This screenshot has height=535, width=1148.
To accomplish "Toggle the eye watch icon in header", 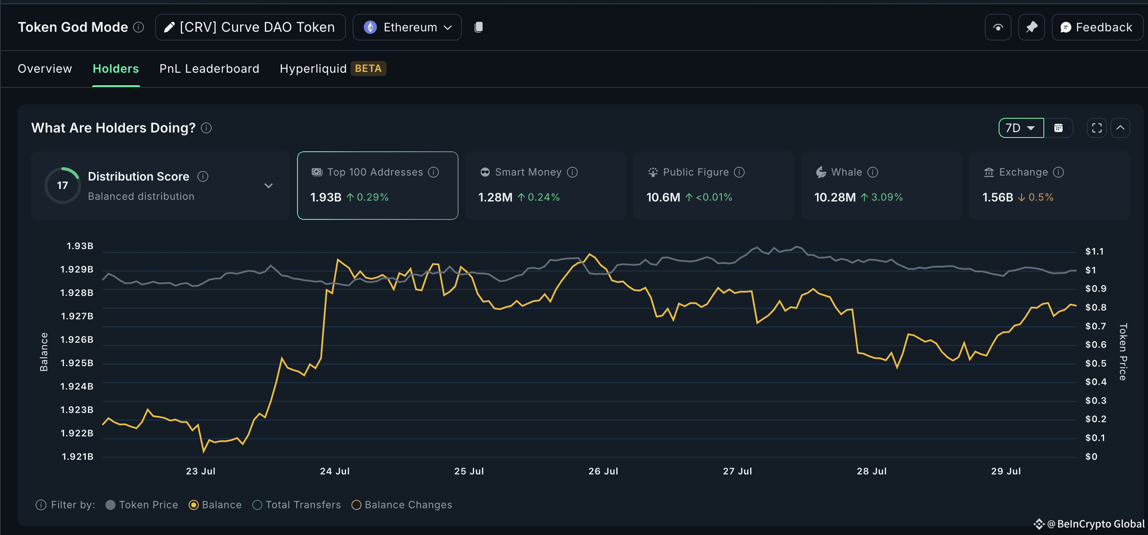I will (x=998, y=28).
